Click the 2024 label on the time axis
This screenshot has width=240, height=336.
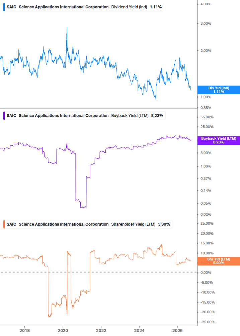(x=139, y=331)
